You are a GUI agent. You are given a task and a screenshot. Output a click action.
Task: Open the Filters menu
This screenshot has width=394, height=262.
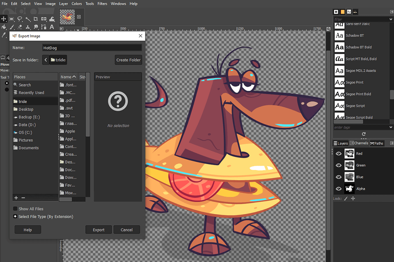102,4
